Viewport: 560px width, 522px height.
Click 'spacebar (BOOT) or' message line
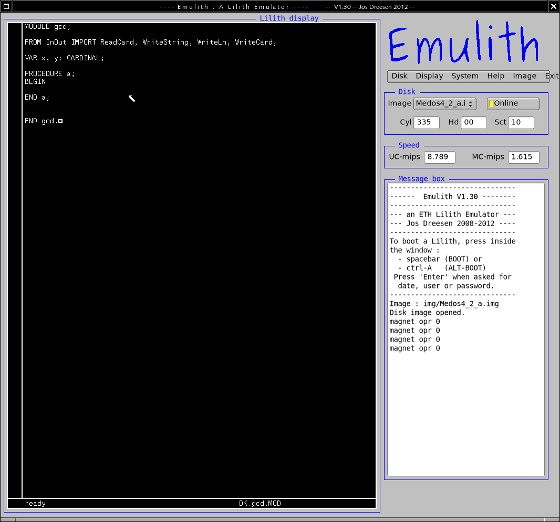click(444, 259)
